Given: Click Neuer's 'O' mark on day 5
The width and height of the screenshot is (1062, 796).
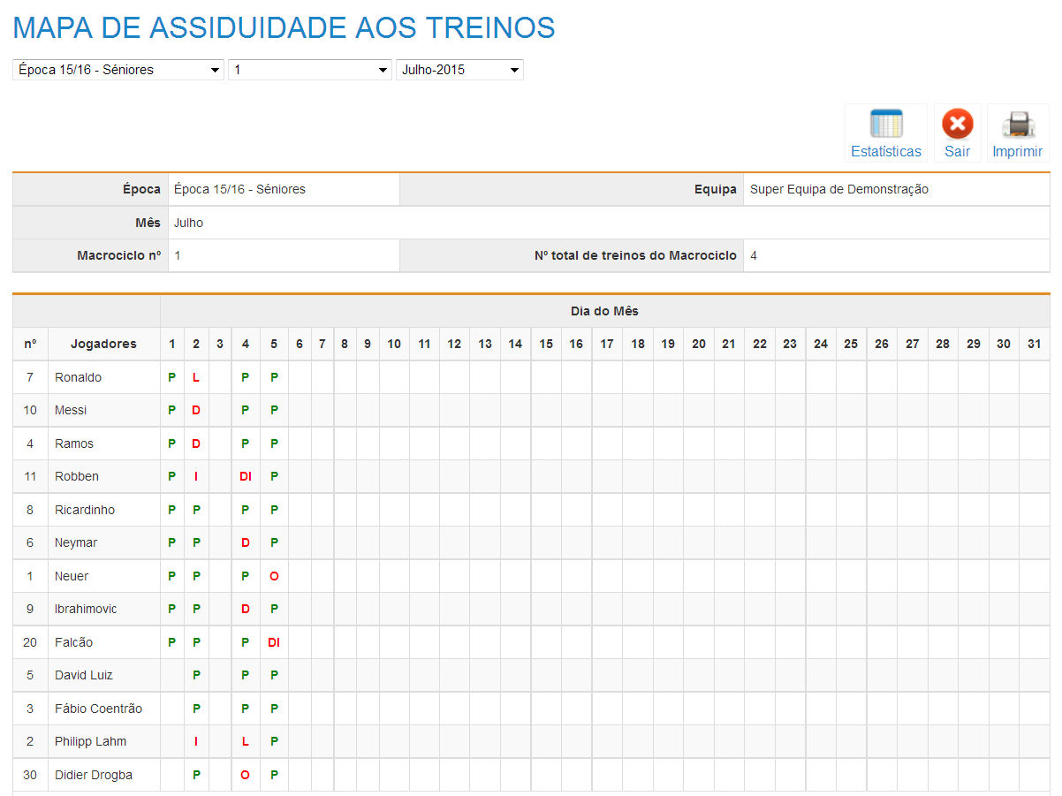Looking at the screenshot, I should pyautogui.click(x=274, y=576).
